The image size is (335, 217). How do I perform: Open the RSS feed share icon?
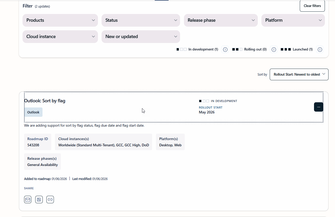click(39, 199)
